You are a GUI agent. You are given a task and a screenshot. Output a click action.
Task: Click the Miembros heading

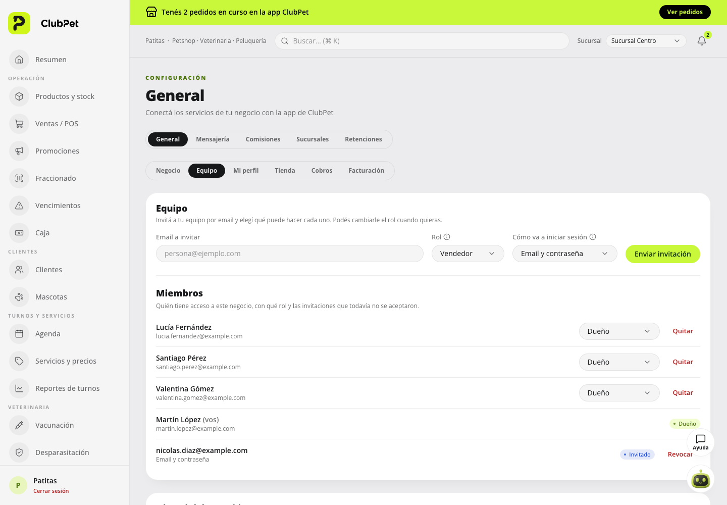(179, 293)
